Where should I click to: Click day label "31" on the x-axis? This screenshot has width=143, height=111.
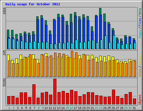134,108
